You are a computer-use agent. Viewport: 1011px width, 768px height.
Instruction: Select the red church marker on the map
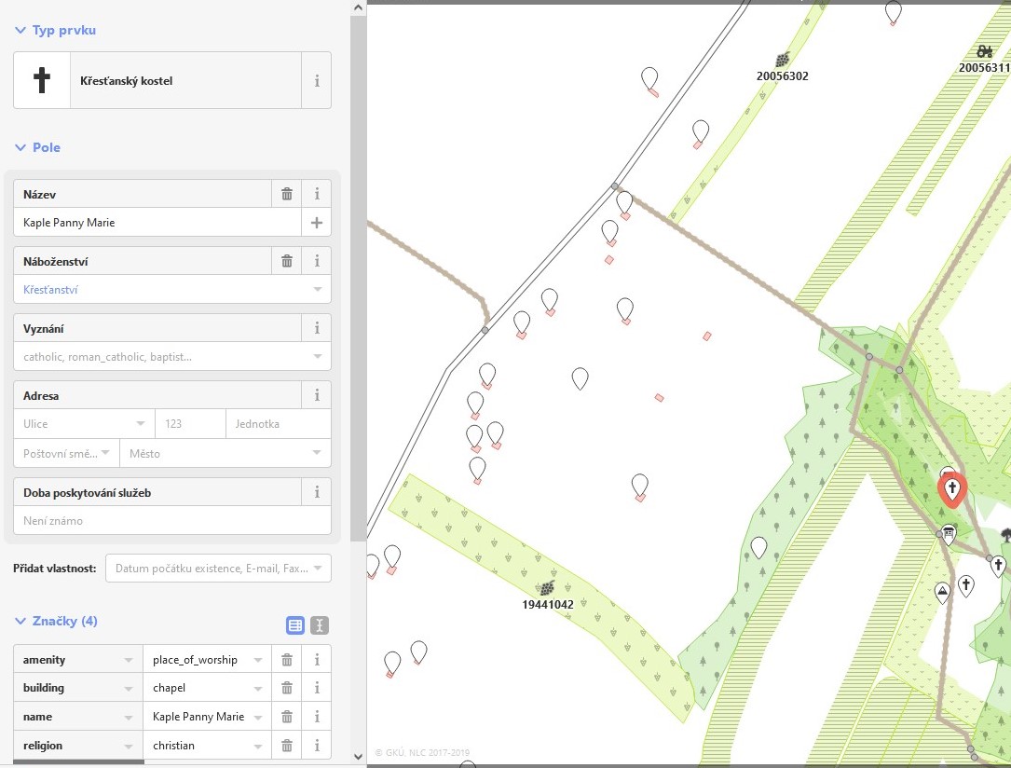951,489
